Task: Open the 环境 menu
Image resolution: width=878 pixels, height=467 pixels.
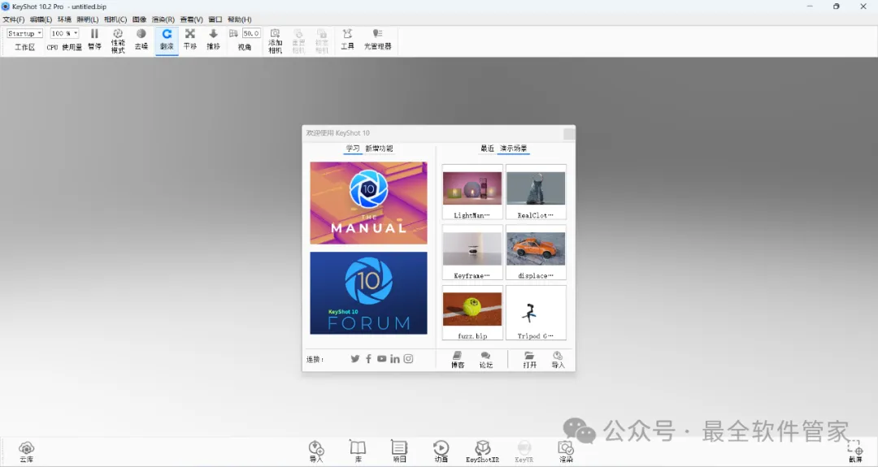Action: tap(64, 19)
